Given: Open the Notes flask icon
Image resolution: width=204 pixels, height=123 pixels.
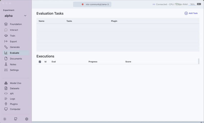Looking at the screenshot, I should pos(6,64).
